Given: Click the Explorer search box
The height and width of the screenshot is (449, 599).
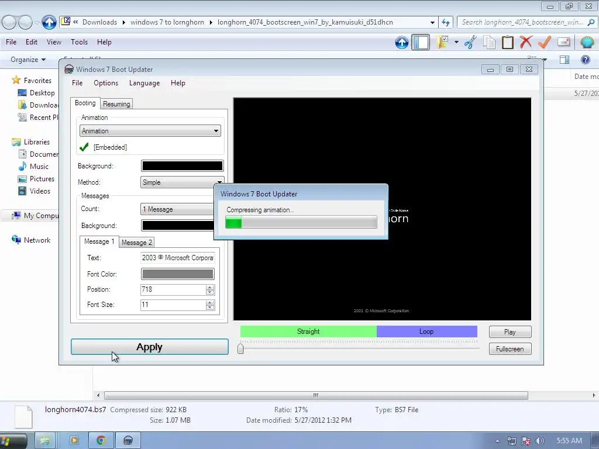Looking at the screenshot, I should click(x=527, y=22).
